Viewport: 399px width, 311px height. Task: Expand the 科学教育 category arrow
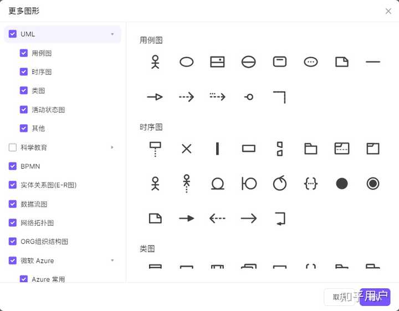coord(112,147)
